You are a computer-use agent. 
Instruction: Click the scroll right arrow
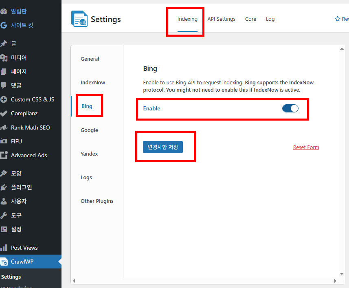click(x=335, y=281)
